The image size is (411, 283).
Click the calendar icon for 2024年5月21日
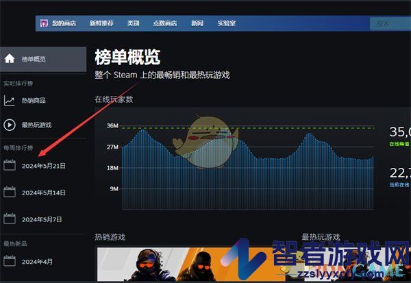coord(10,165)
